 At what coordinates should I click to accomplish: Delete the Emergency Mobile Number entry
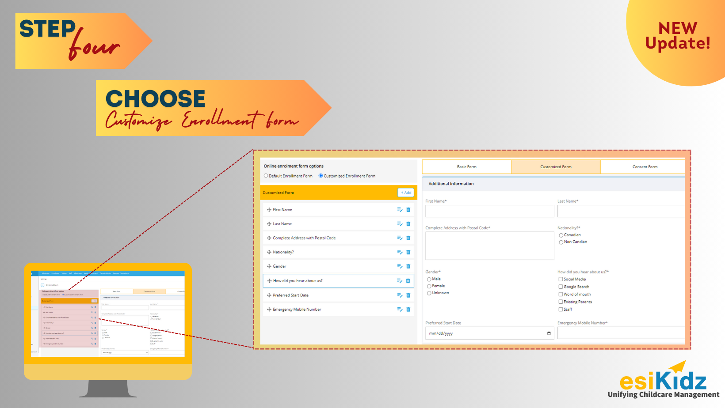tap(408, 310)
